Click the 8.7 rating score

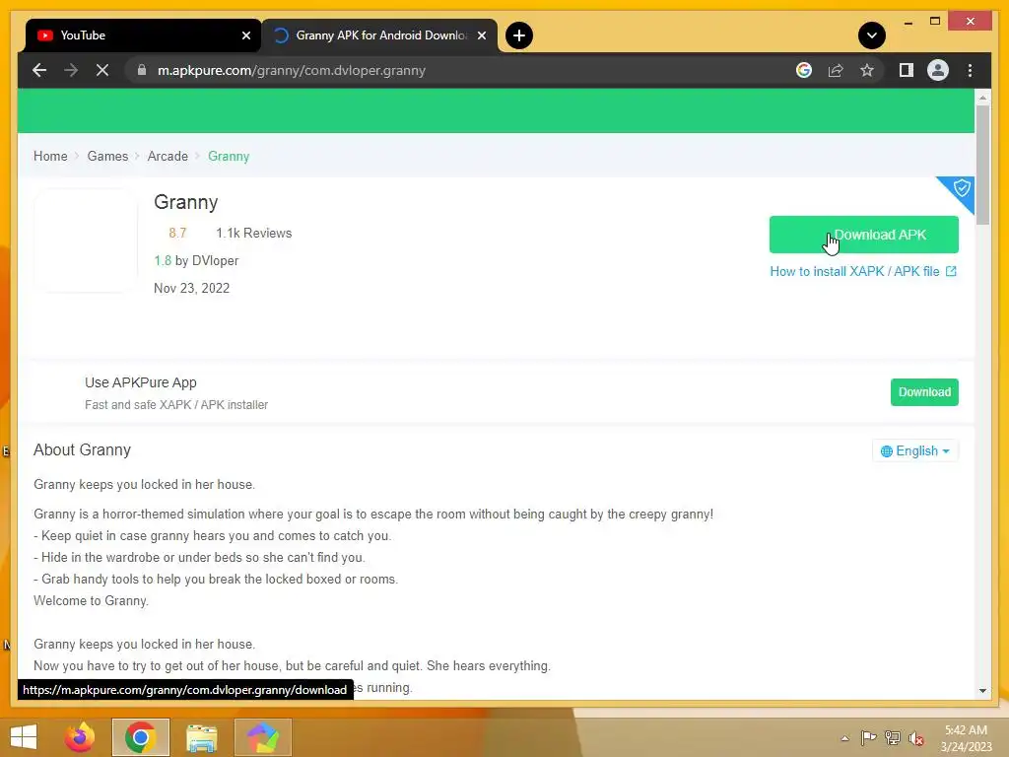177,233
